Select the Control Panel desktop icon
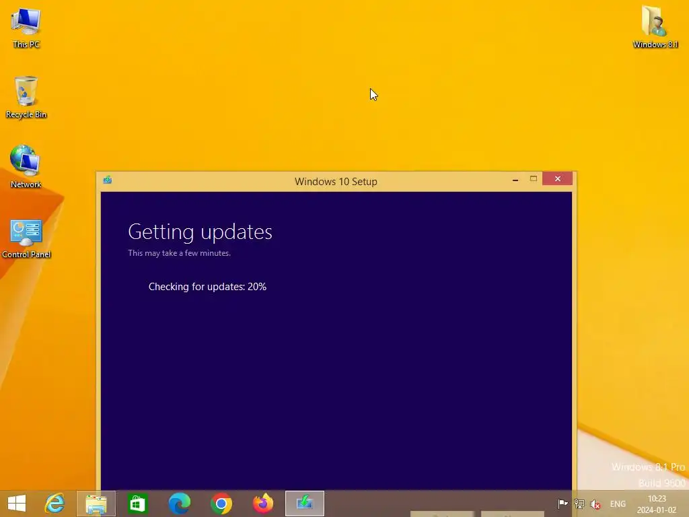The height and width of the screenshot is (517, 689). click(26, 238)
